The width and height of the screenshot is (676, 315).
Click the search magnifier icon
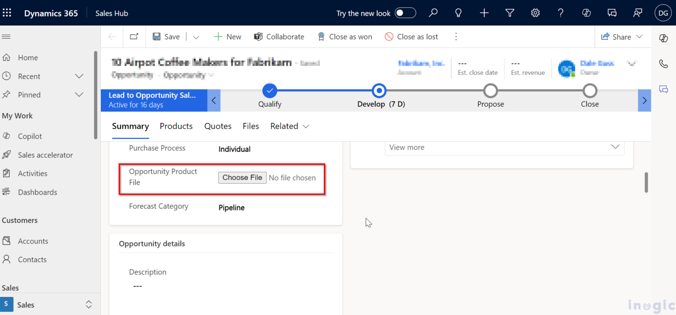(x=433, y=13)
